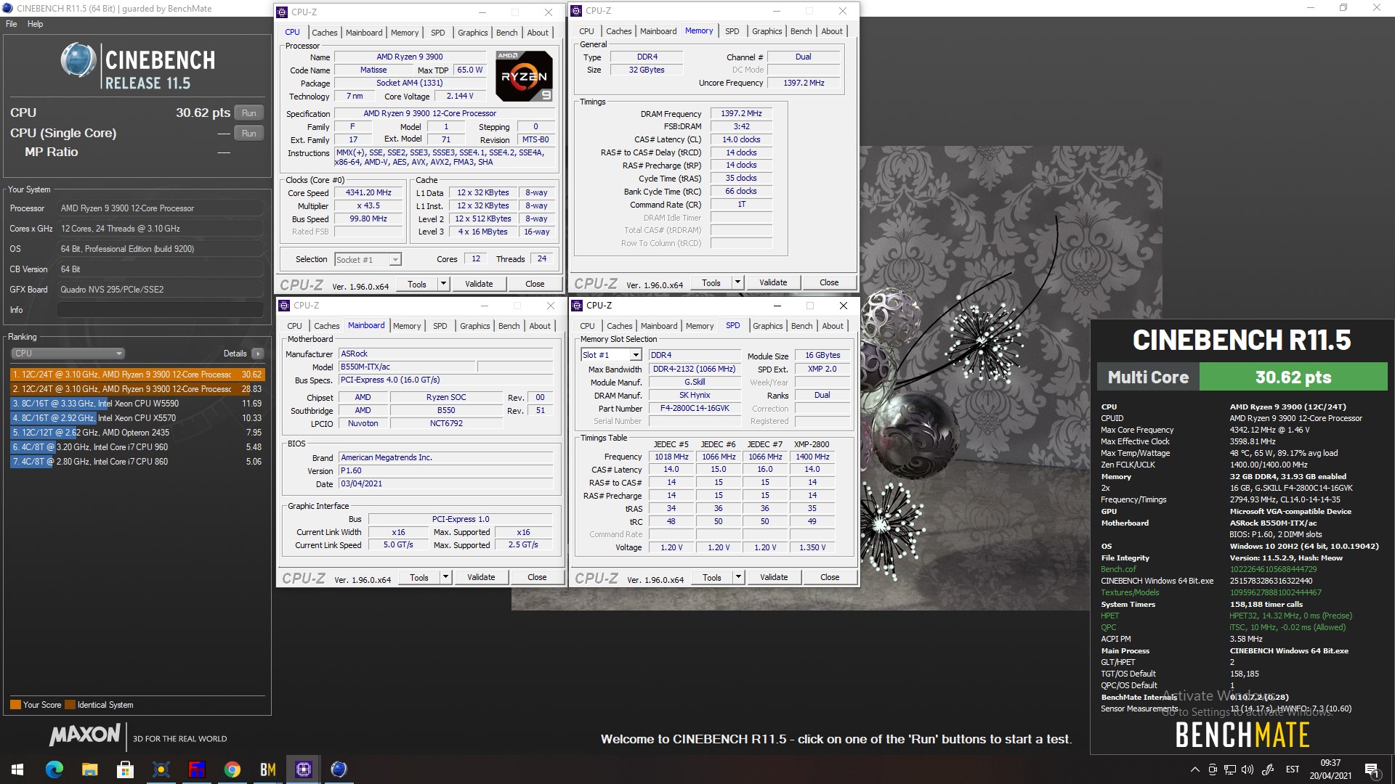Click the Part Number field F4-2800C14-16GVK
Image resolution: width=1395 pixels, height=784 pixels.
pyautogui.click(x=695, y=409)
